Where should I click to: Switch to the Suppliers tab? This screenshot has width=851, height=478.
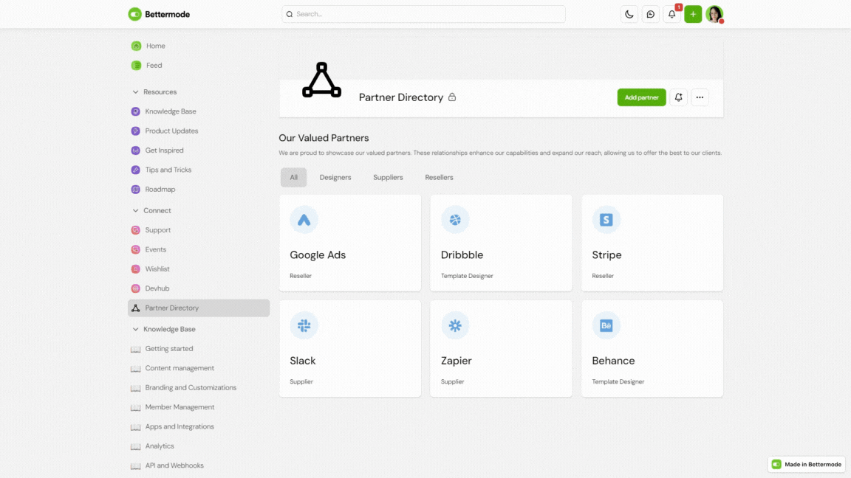[388, 177]
